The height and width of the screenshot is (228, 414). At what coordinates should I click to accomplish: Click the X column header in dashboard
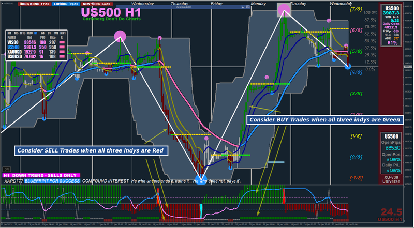[x=62, y=37]
